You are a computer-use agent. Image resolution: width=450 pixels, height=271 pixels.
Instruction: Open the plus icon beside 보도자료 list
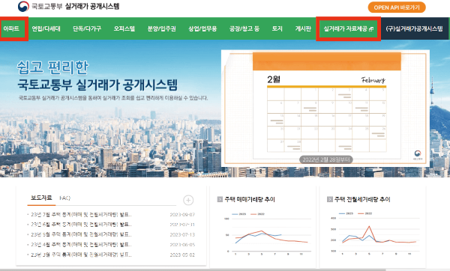[x=188, y=200]
